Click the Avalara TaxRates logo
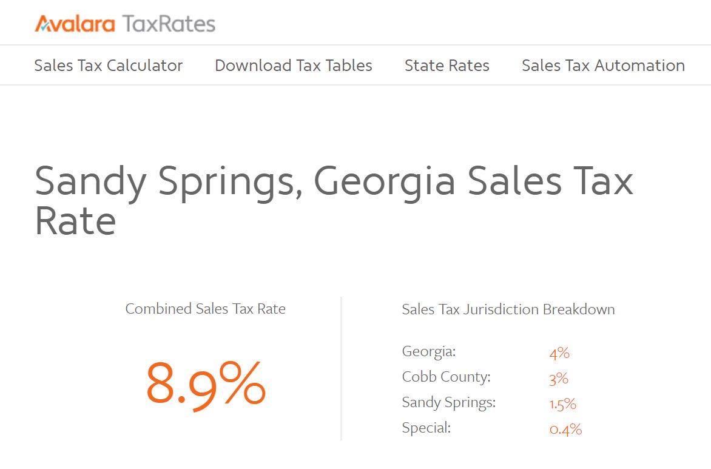 (125, 24)
